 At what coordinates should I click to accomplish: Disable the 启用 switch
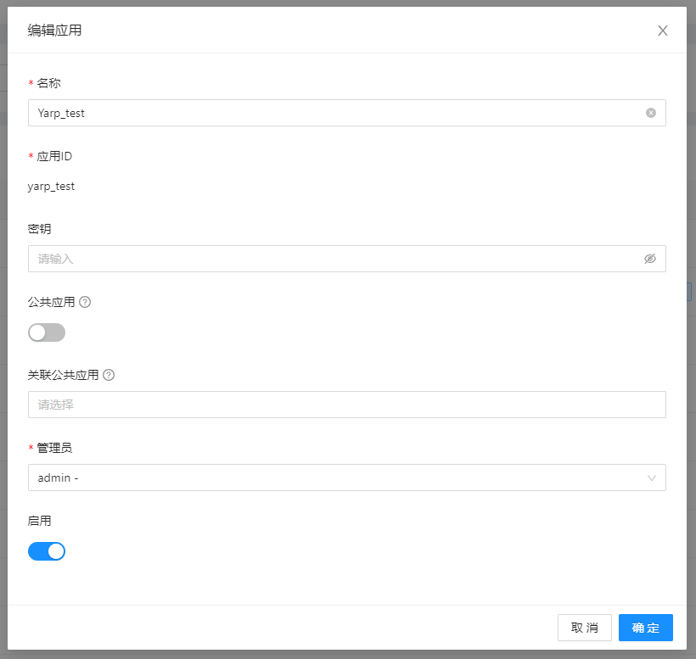tap(47, 550)
